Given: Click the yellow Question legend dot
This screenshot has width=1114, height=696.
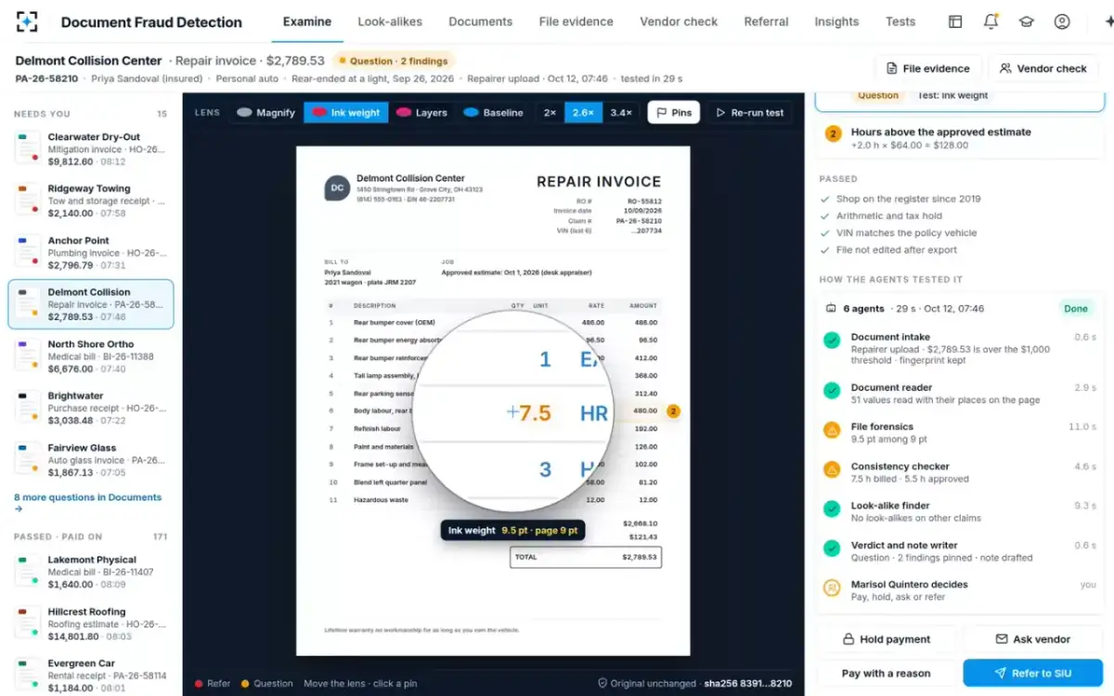Looking at the screenshot, I should tap(245, 683).
